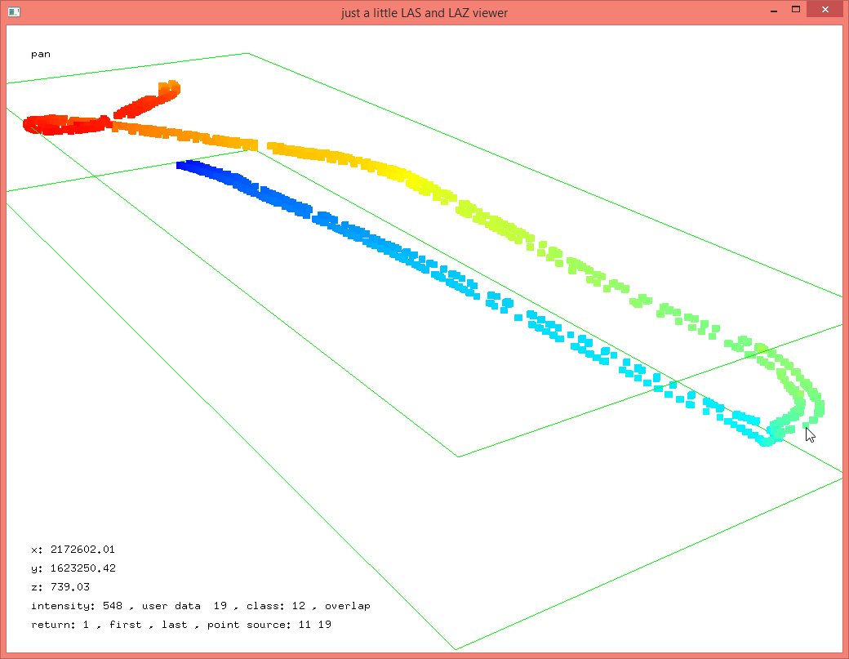Click the "pan" mode label
The height and width of the screenshot is (659, 849).
[41, 55]
